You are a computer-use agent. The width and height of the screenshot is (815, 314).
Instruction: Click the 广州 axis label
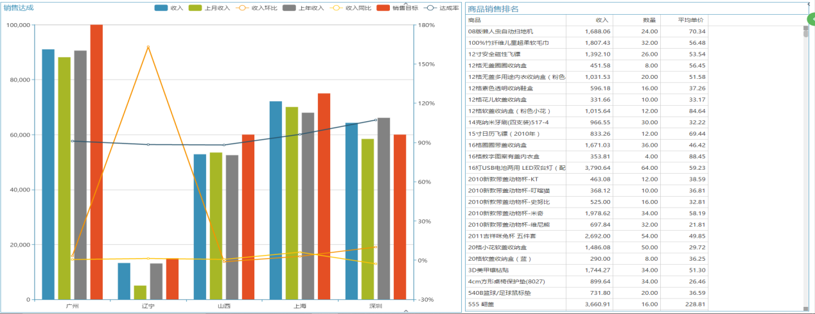[x=73, y=306]
